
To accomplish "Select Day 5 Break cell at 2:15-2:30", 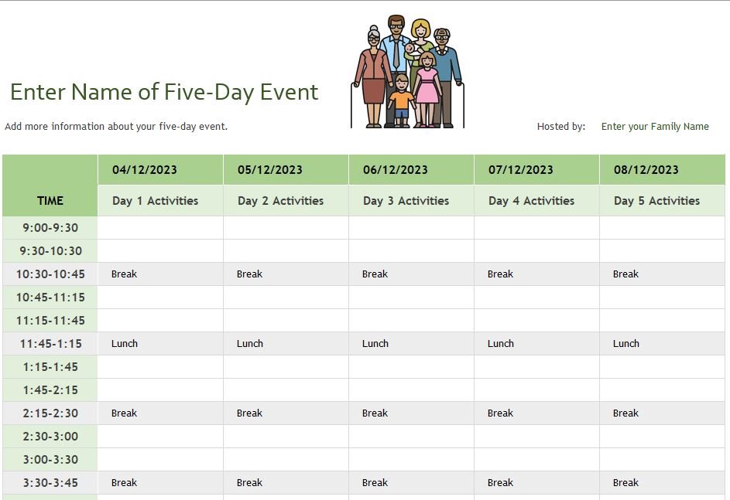I will 662,413.
